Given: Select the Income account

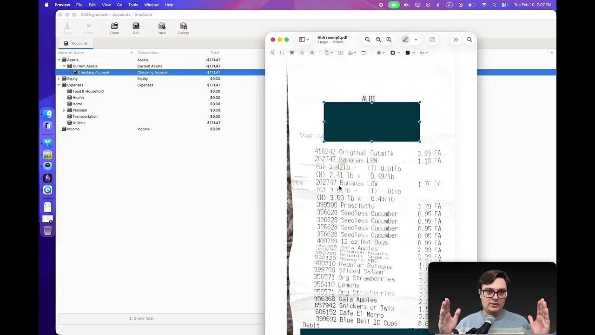Looking at the screenshot, I should tap(73, 129).
